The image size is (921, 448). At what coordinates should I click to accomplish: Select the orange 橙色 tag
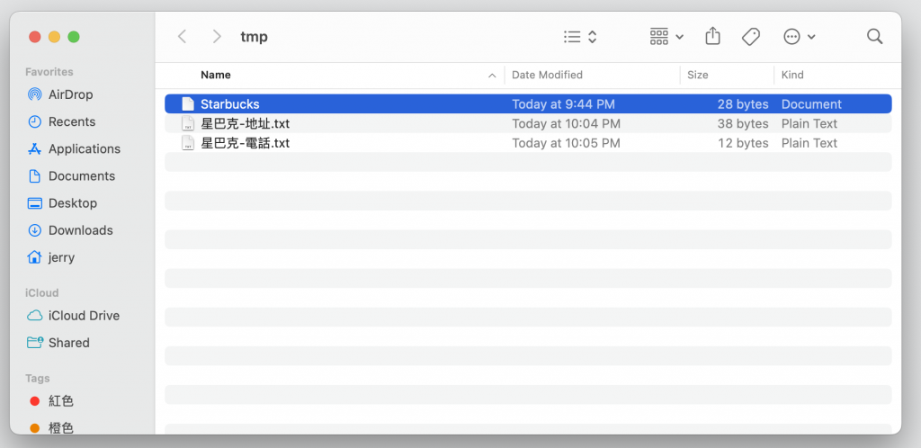pyautogui.click(x=61, y=428)
